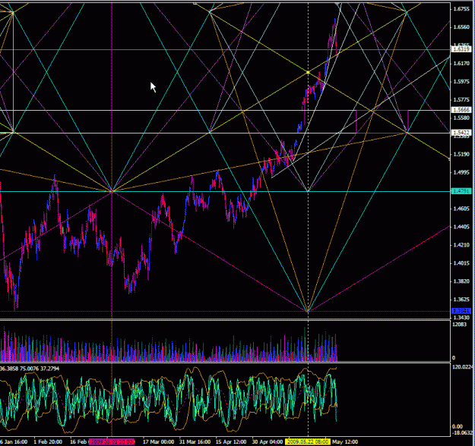The width and height of the screenshot is (475, 446).
Task: Click the yellow anchor point on dashed vertical line
Action: pos(308,72)
